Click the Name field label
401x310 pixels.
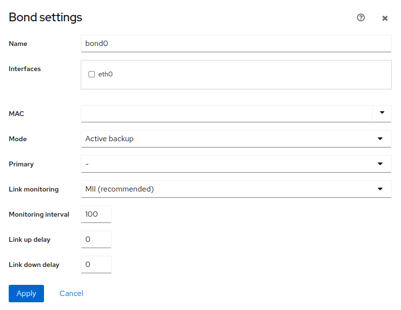click(18, 44)
